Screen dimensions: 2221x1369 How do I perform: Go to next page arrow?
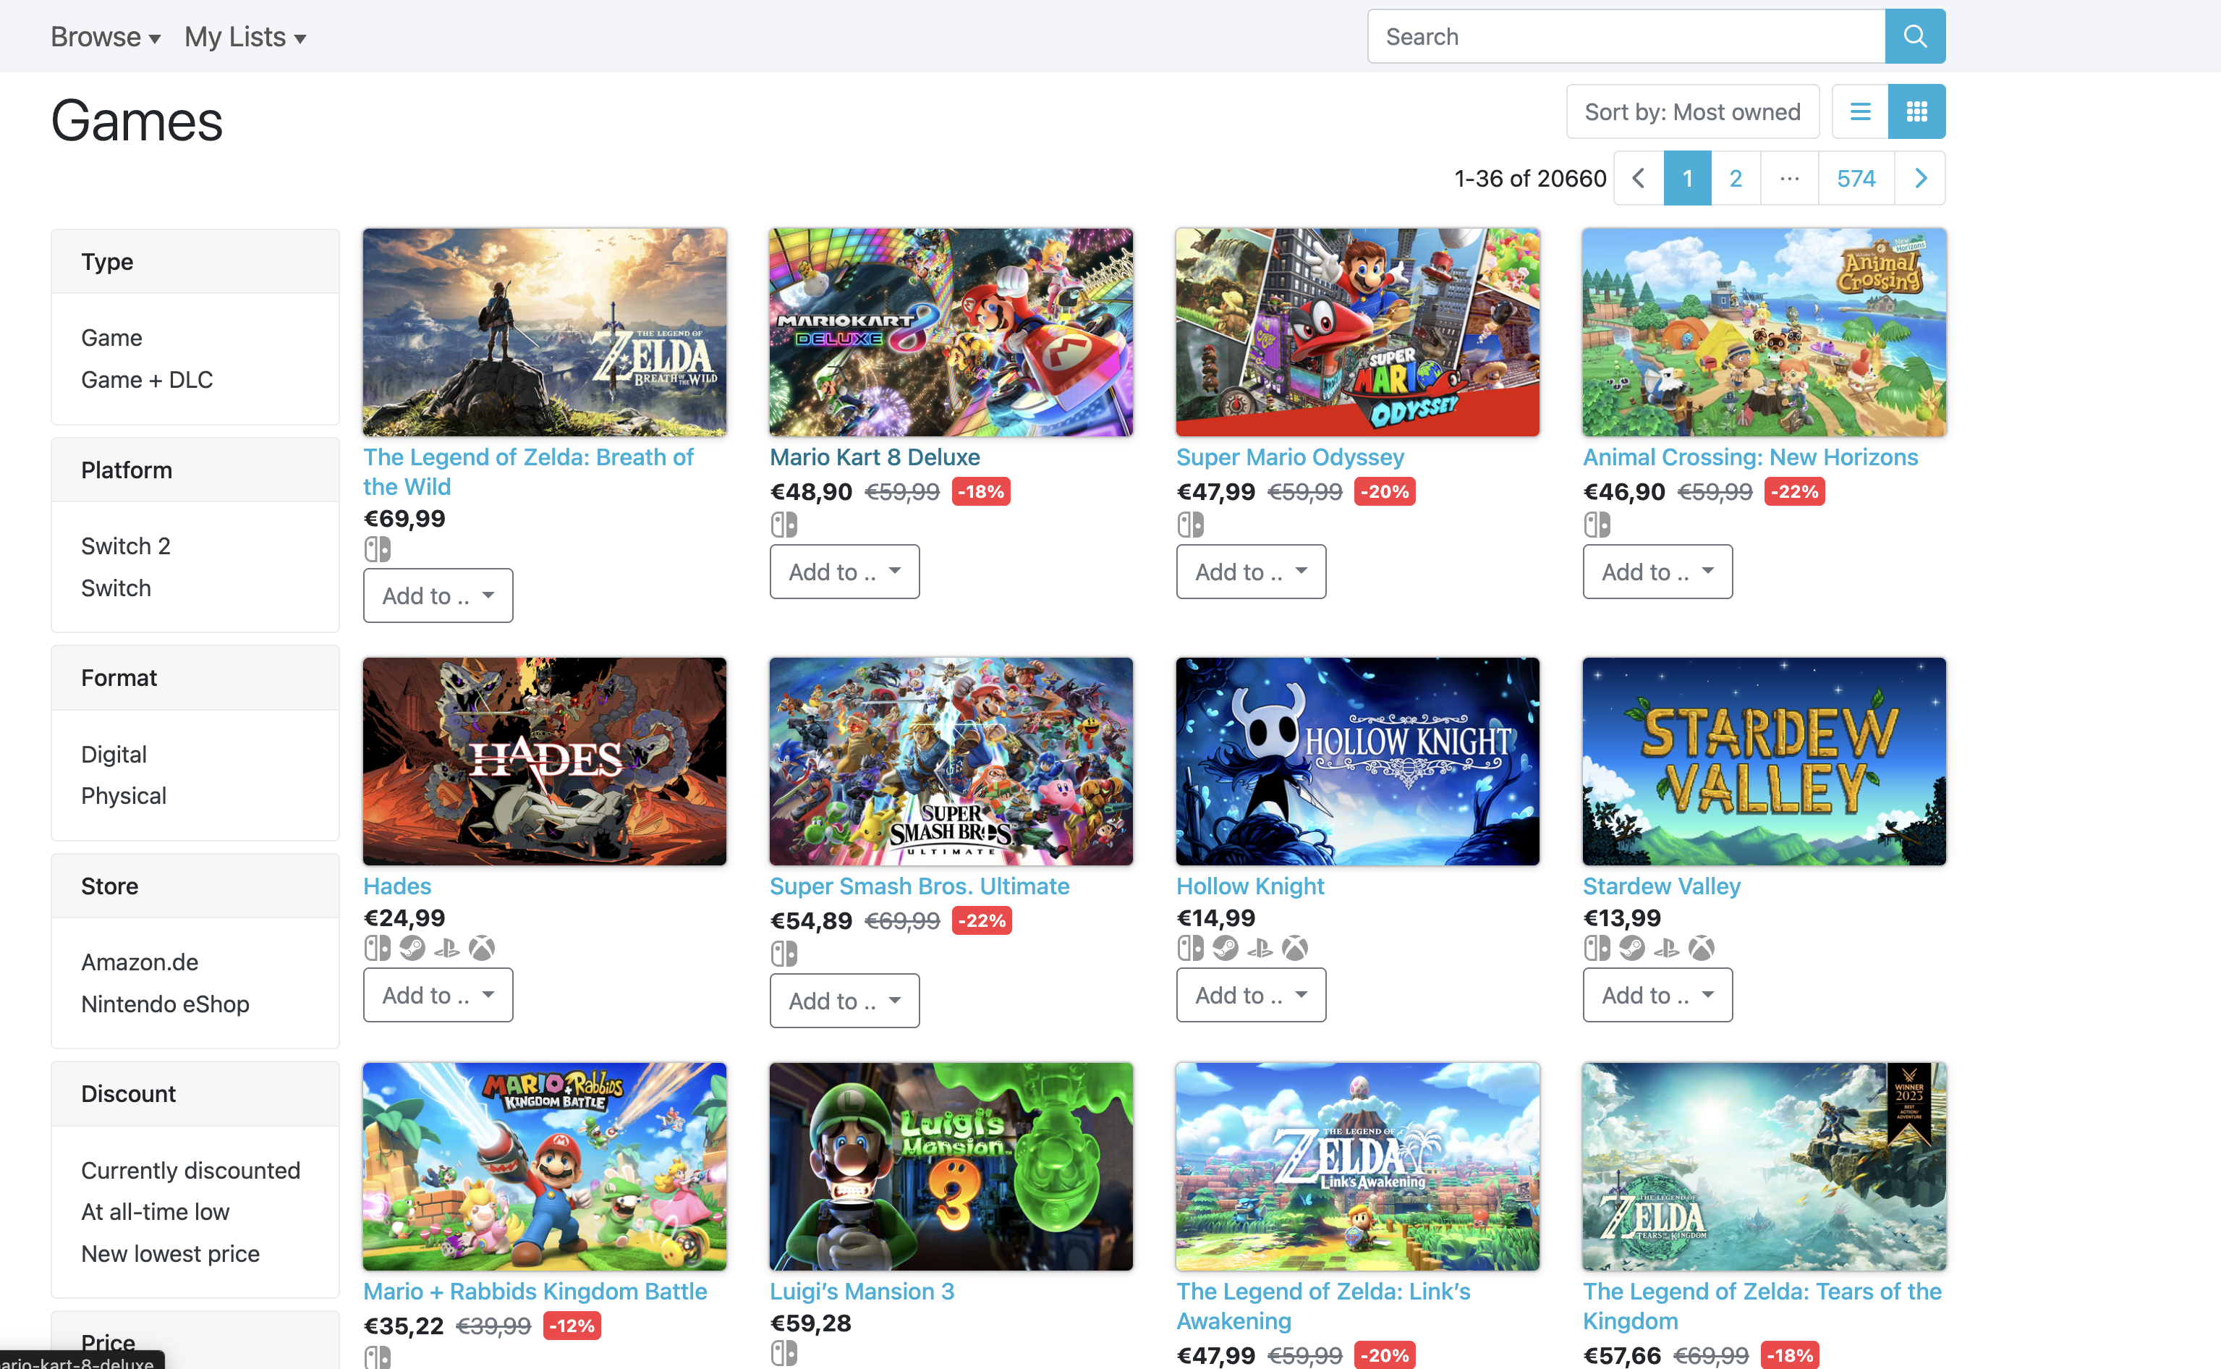click(1919, 179)
